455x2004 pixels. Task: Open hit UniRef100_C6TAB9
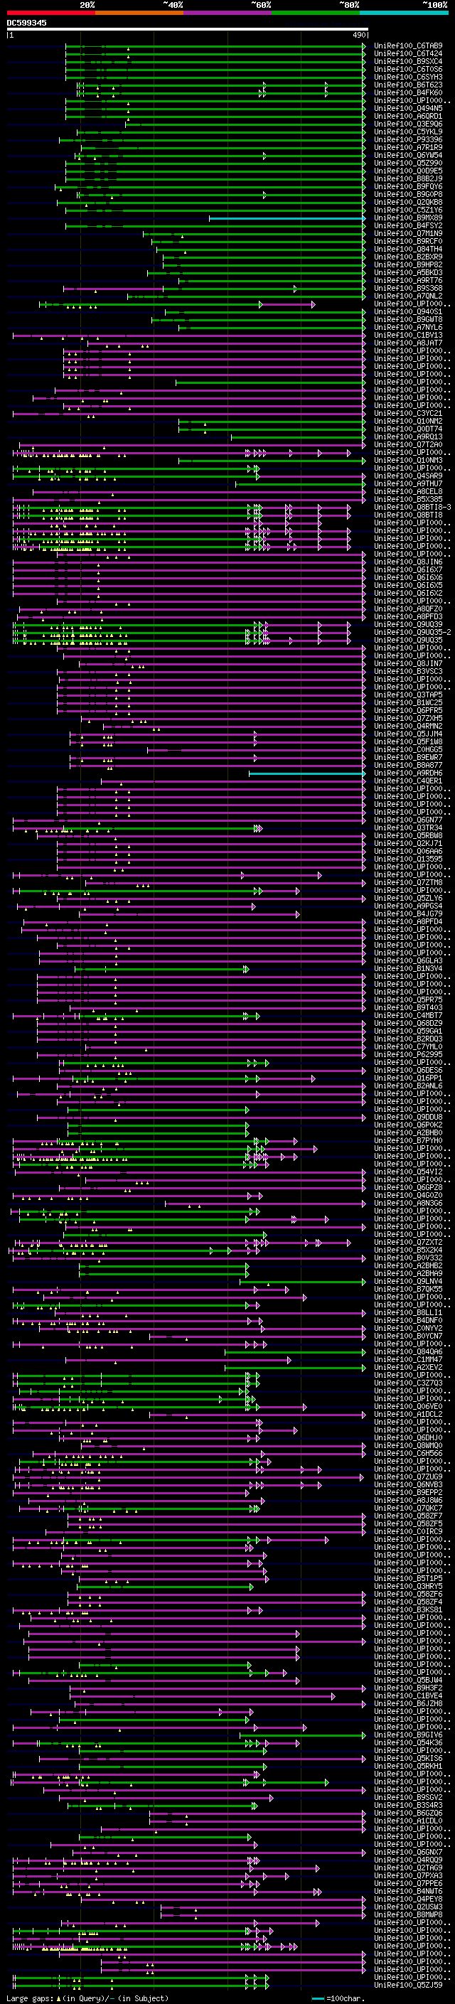tap(408, 46)
